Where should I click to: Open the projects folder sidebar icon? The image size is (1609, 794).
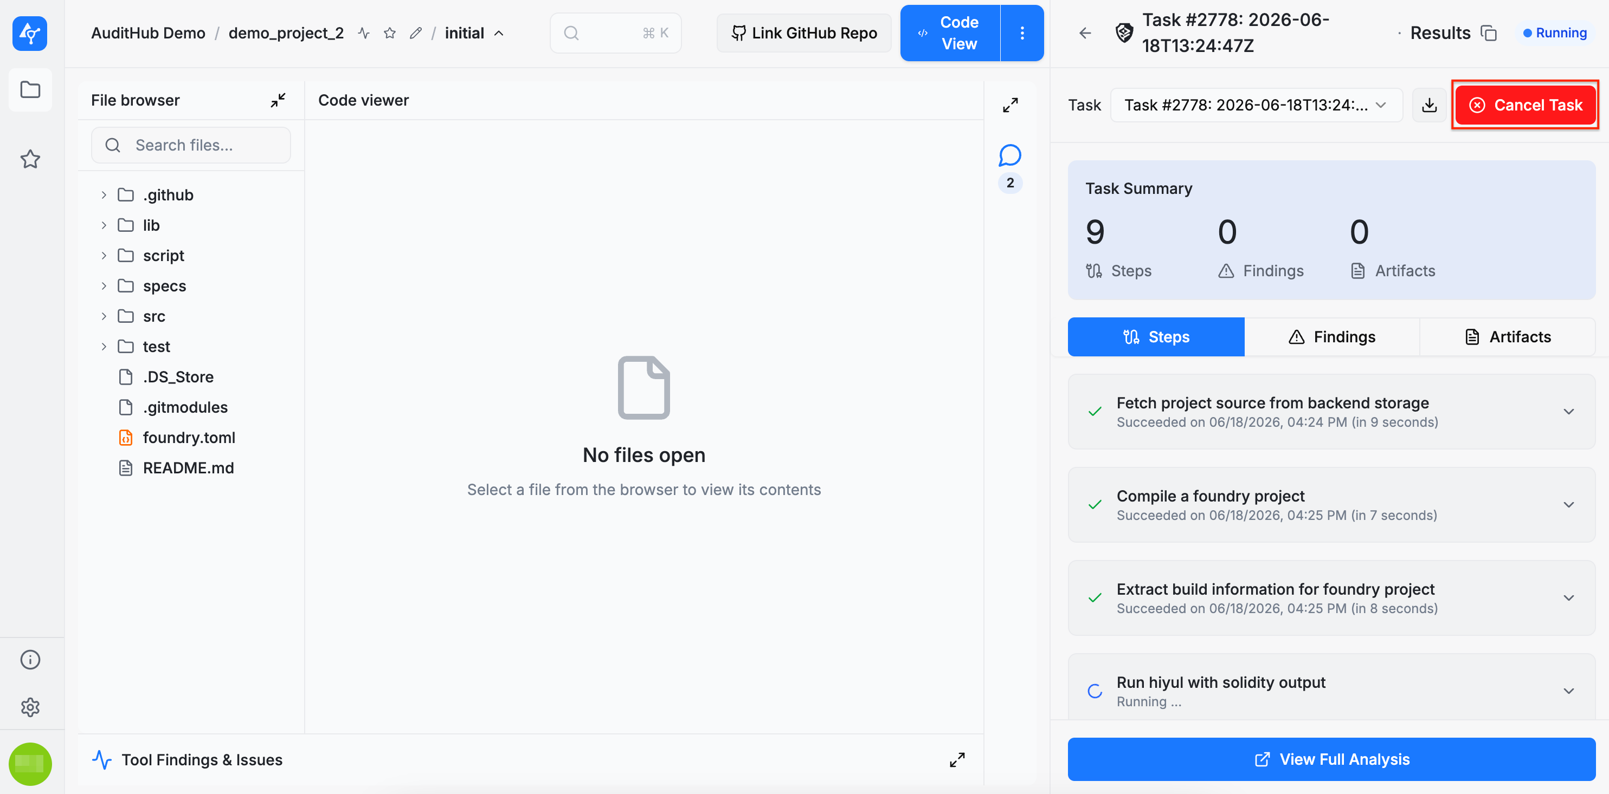30,89
